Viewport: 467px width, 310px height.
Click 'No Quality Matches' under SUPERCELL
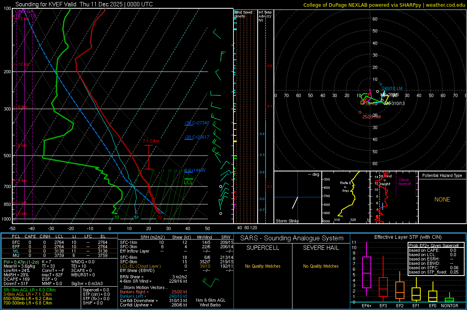(x=263, y=266)
